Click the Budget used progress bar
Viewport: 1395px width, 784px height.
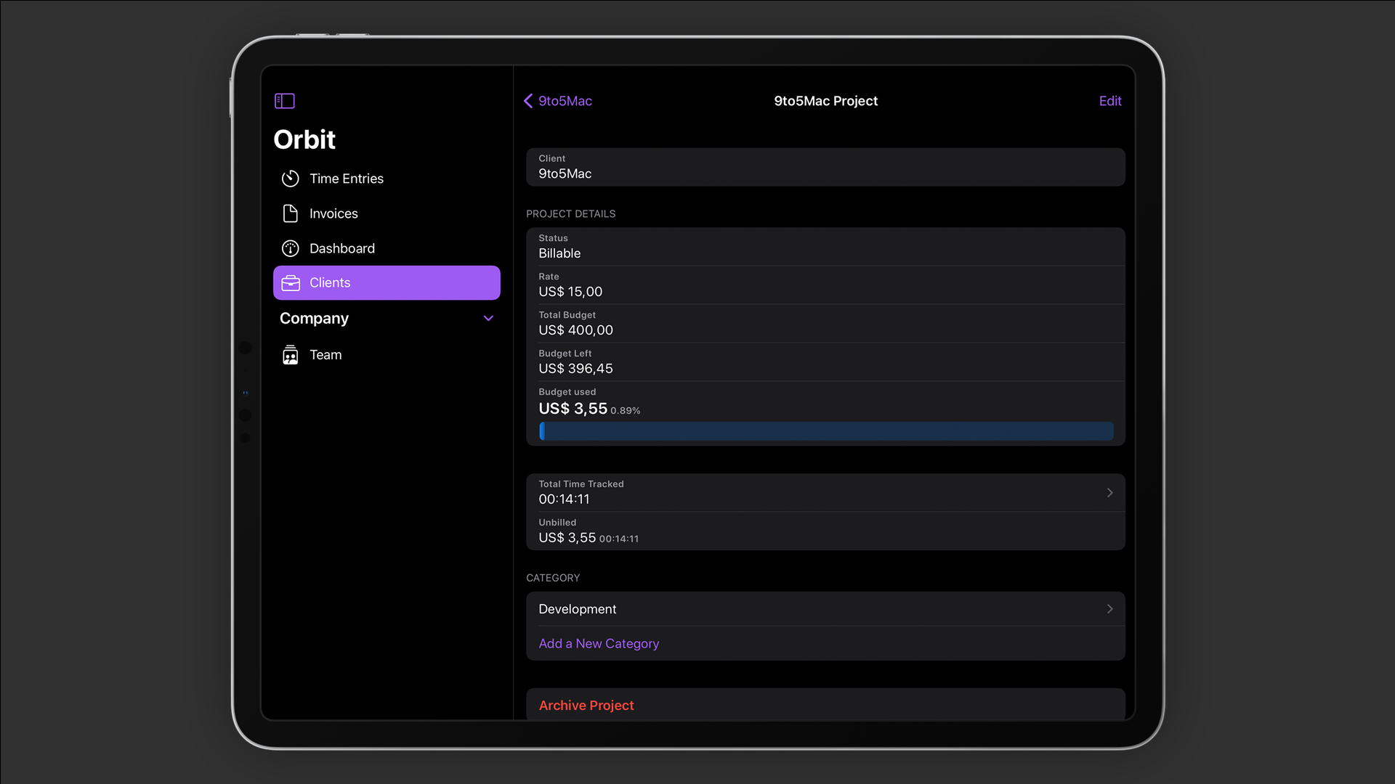point(825,431)
